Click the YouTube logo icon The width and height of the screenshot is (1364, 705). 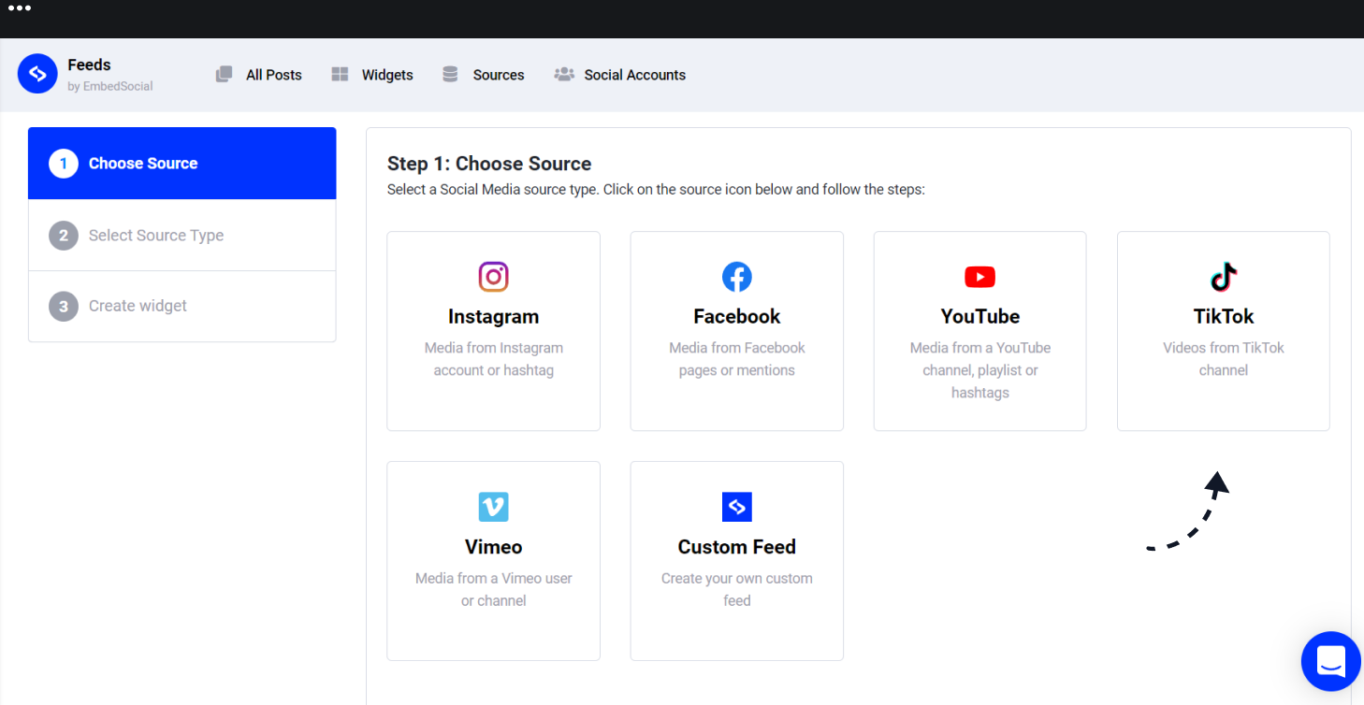(980, 277)
